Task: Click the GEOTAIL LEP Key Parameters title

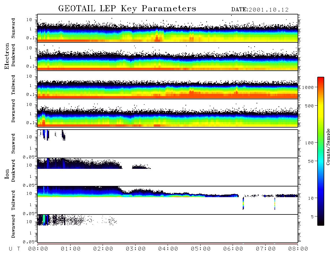Action: [x=127, y=9]
